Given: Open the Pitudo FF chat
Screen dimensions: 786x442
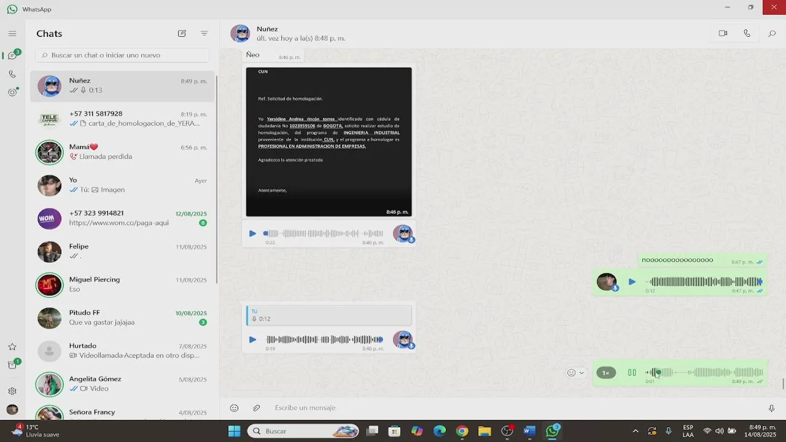Looking at the screenshot, I should pos(122,317).
